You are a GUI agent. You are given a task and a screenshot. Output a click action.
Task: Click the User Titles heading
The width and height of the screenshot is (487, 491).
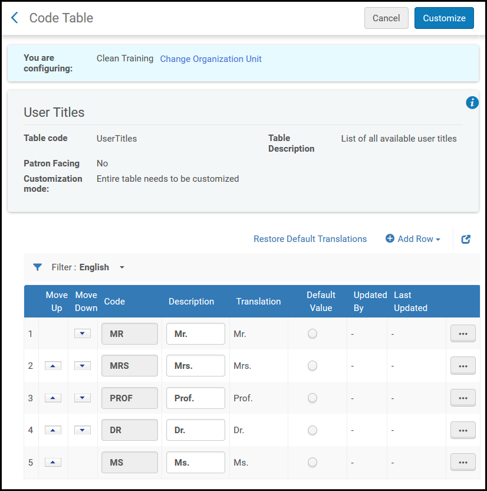pos(54,112)
